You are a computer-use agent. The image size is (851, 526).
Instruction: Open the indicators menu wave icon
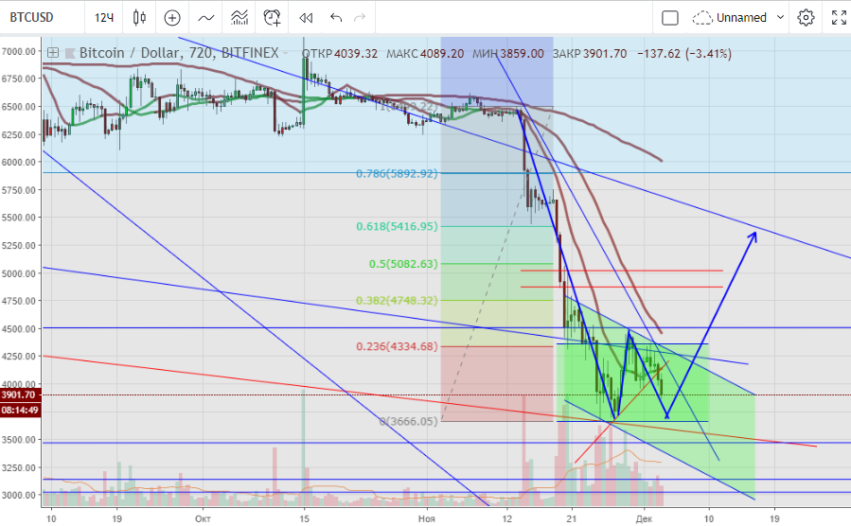(x=205, y=17)
